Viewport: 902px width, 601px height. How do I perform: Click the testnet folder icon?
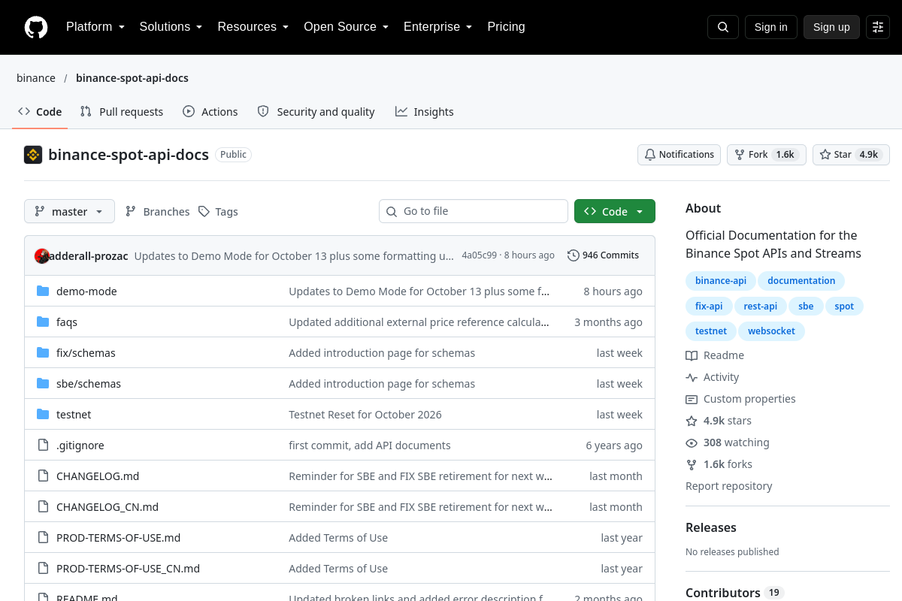coord(43,415)
